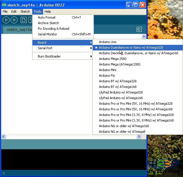Choose Serial Monitor from Tools menu
Image resolution: width=183 pixels, height=177 pixels.
click(x=47, y=34)
